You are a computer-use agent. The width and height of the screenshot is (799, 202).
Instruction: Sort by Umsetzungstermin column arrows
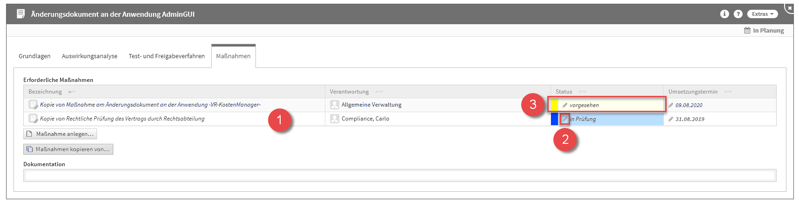[x=728, y=92]
